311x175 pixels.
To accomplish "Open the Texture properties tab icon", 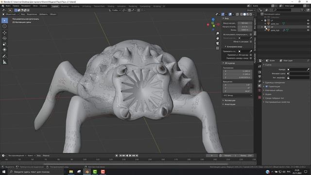I will [259, 97].
